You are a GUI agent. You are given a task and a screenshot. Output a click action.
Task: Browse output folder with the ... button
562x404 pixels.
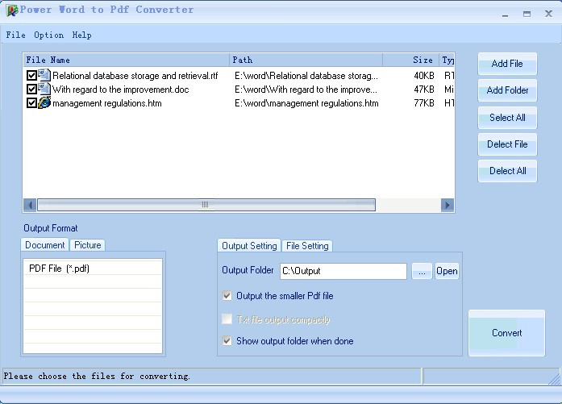click(422, 271)
